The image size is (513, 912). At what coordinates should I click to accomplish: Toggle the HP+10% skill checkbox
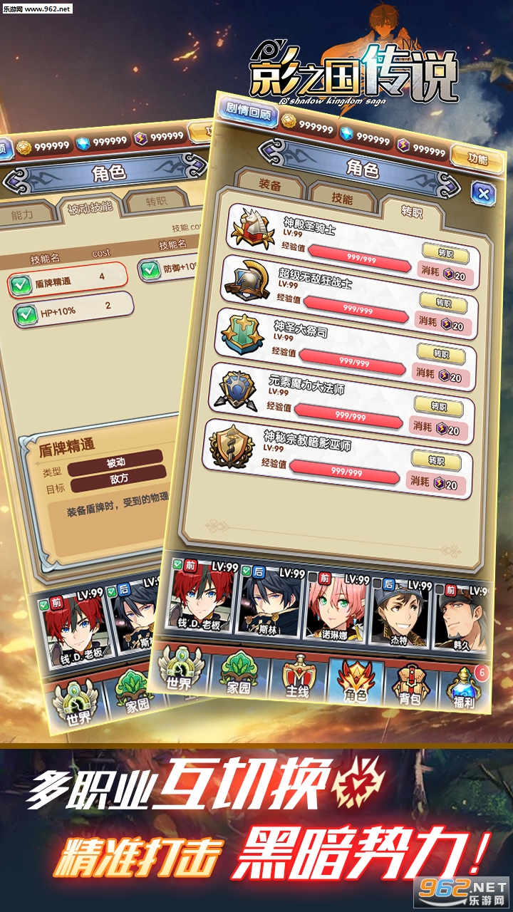(x=26, y=311)
